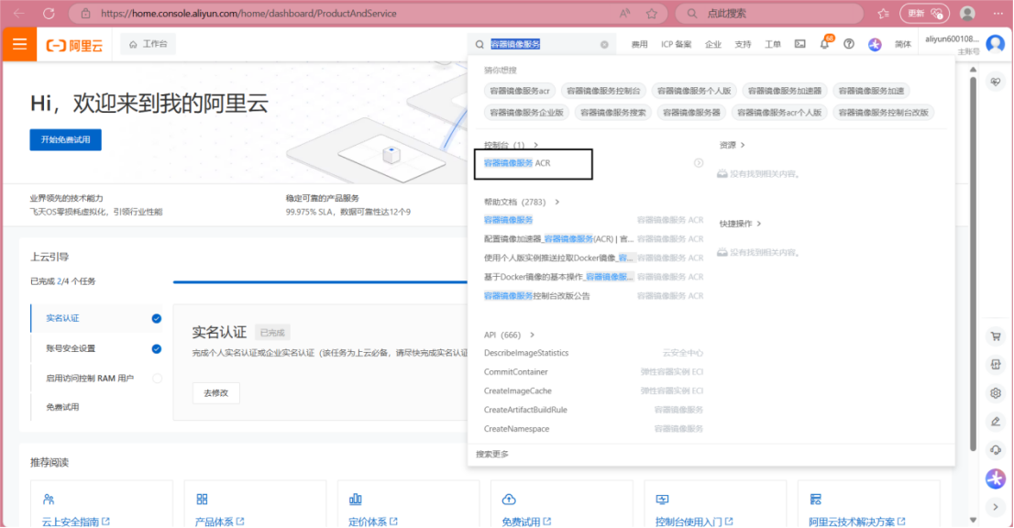
Task: Select suggestion 容器镜像服务个人版
Action: 694,91
